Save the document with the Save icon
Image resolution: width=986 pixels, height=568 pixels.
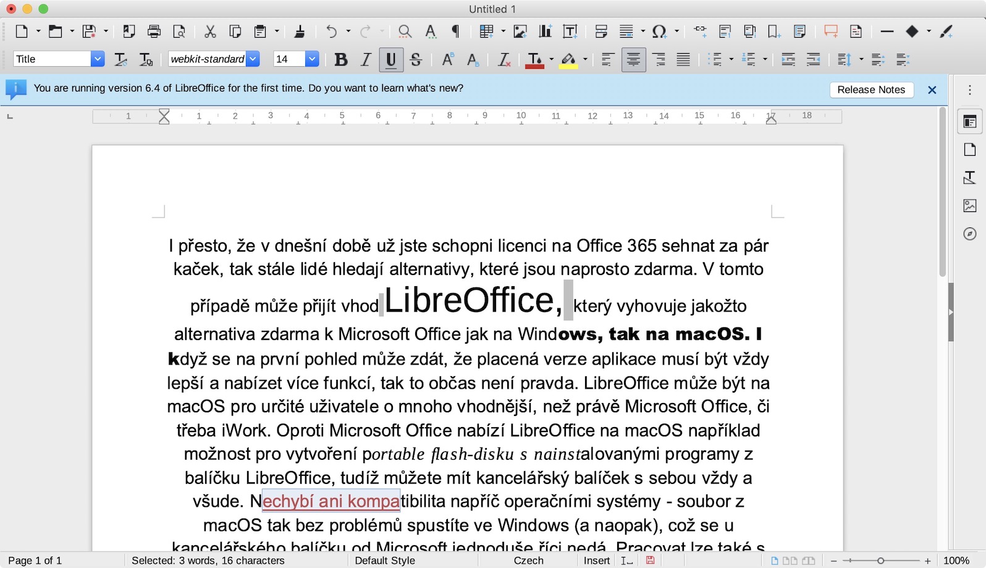pyautogui.click(x=90, y=32)
